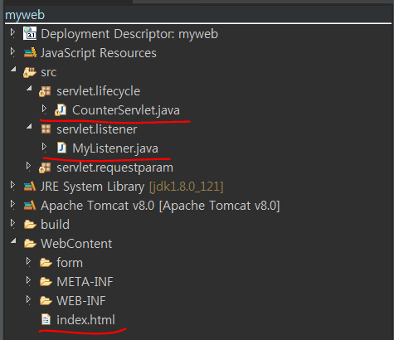Click the CounterServlet.java file icon
Viewport: 394px width, 340px height.
tap(61, 110)
